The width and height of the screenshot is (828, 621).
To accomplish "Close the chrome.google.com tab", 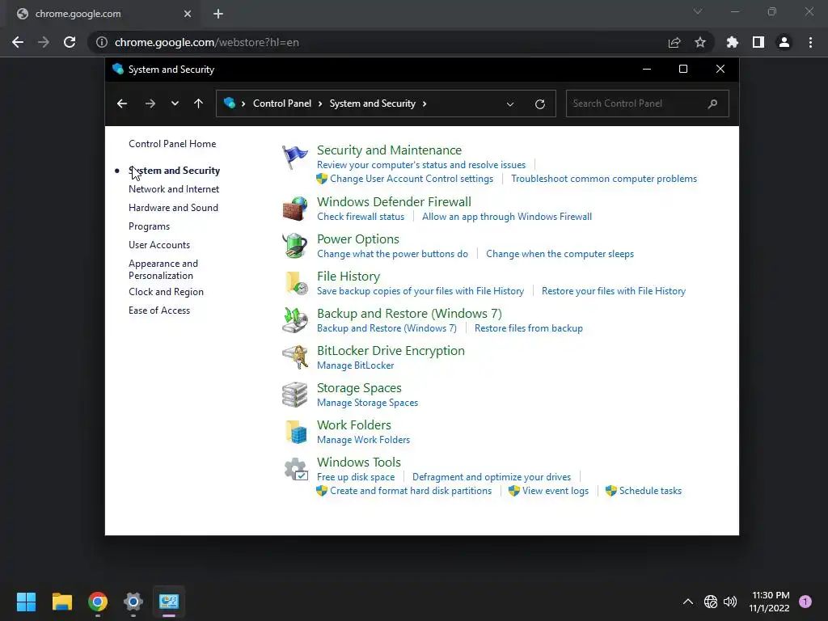I will coord(188,14).
